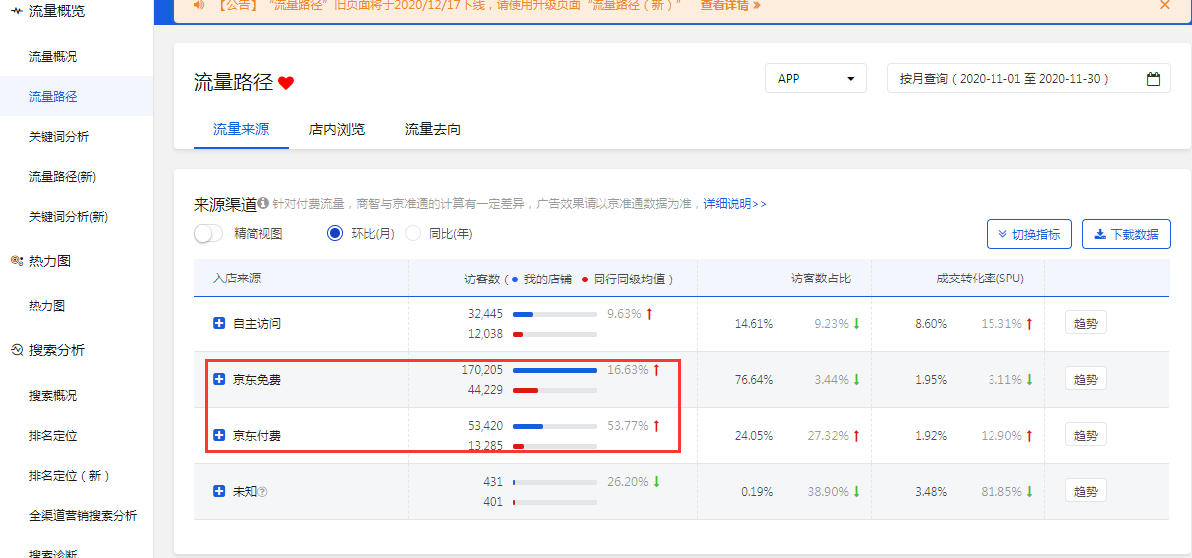This screenshot has height=558, width=1192.
Task: Expand the 京东付费 row
Action: click(x=219, y=435)
